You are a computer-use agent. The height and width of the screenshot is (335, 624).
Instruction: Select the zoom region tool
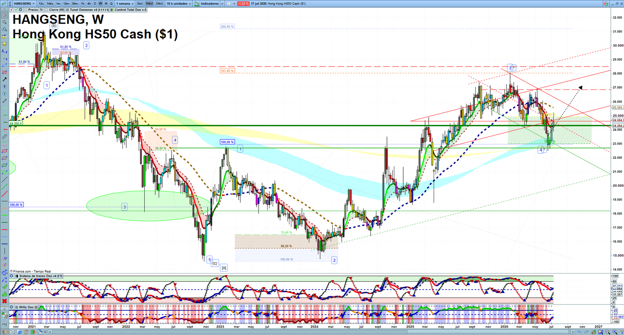click(x=4, y=30)
